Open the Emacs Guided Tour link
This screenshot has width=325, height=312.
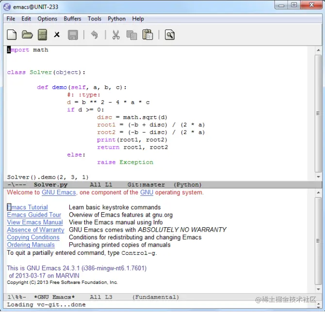tap(34, 215)
